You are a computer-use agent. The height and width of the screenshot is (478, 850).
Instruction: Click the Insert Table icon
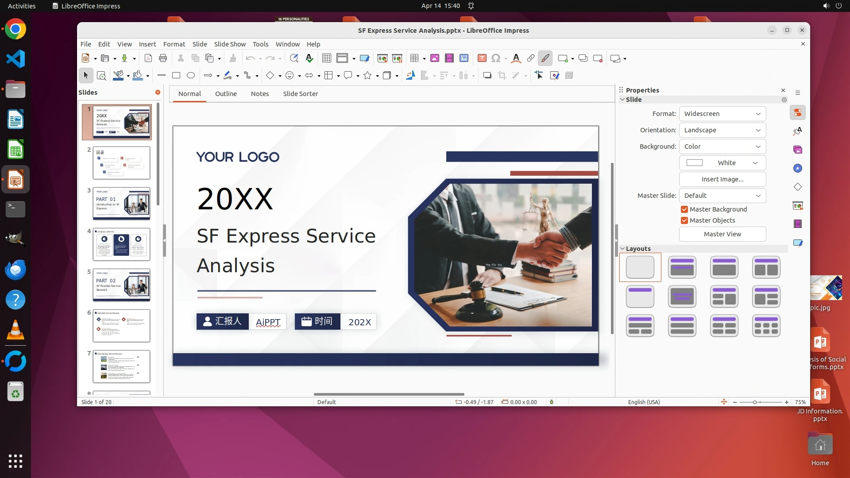coord(414,58)
